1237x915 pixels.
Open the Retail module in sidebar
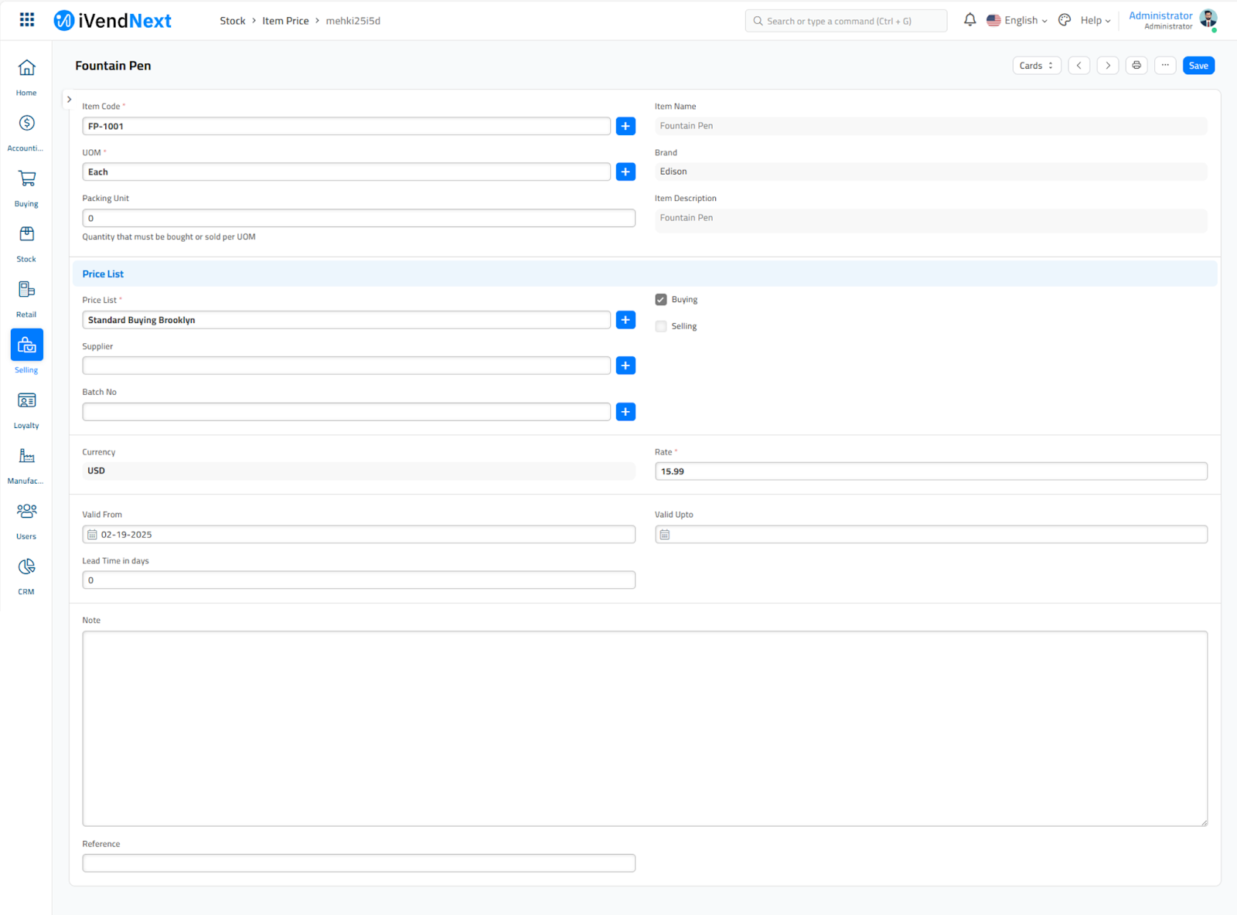(26, 298)
